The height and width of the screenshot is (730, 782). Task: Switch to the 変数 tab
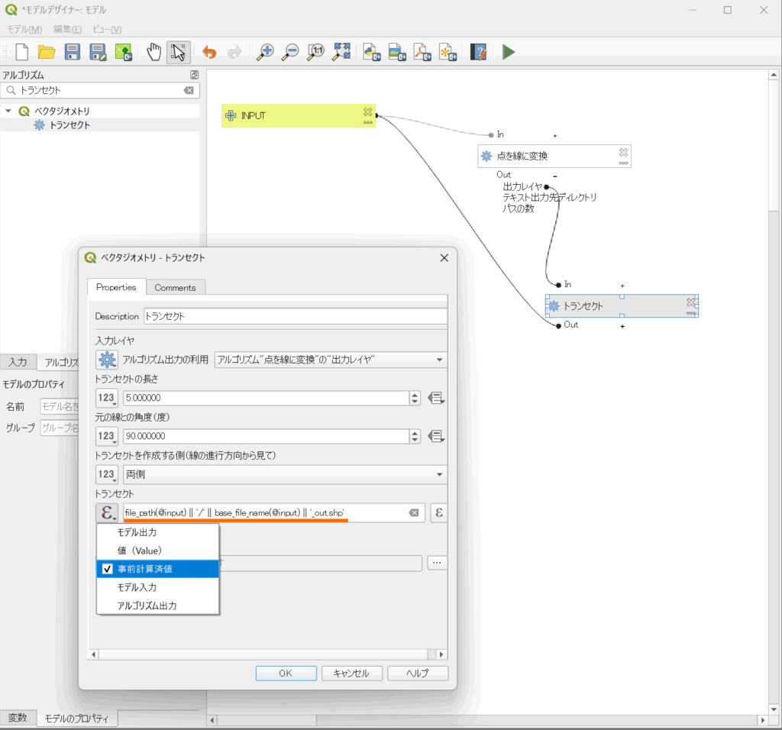point(18,718)
